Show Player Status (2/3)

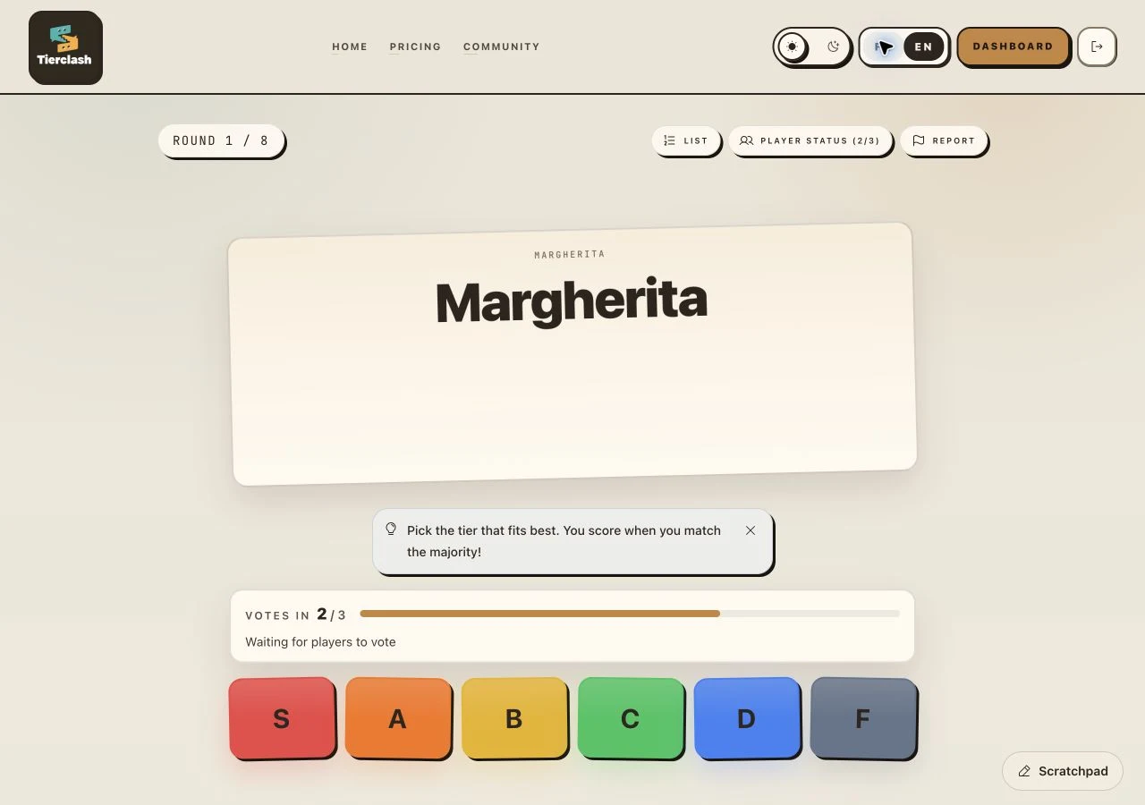810,140
